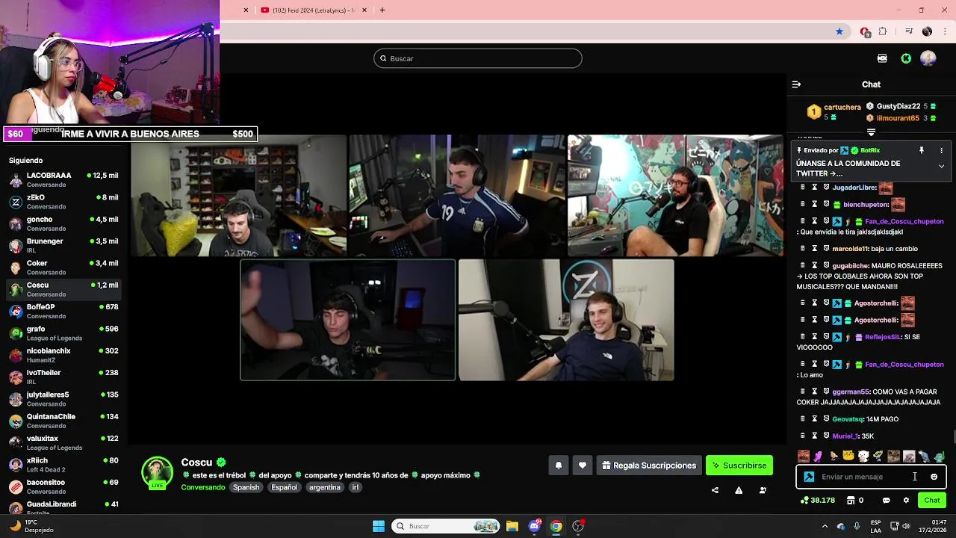Open Discord from the taskbar

coord(534,526)
